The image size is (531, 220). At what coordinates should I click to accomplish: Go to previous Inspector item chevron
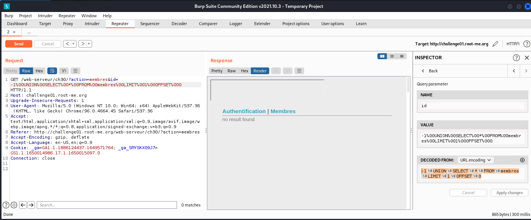(513, 71)
